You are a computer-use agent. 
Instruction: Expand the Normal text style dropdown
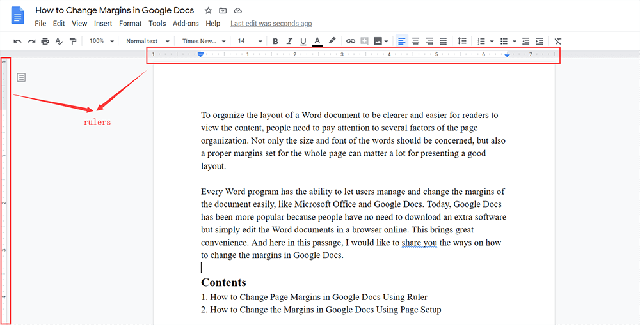[x=147, y=41]
